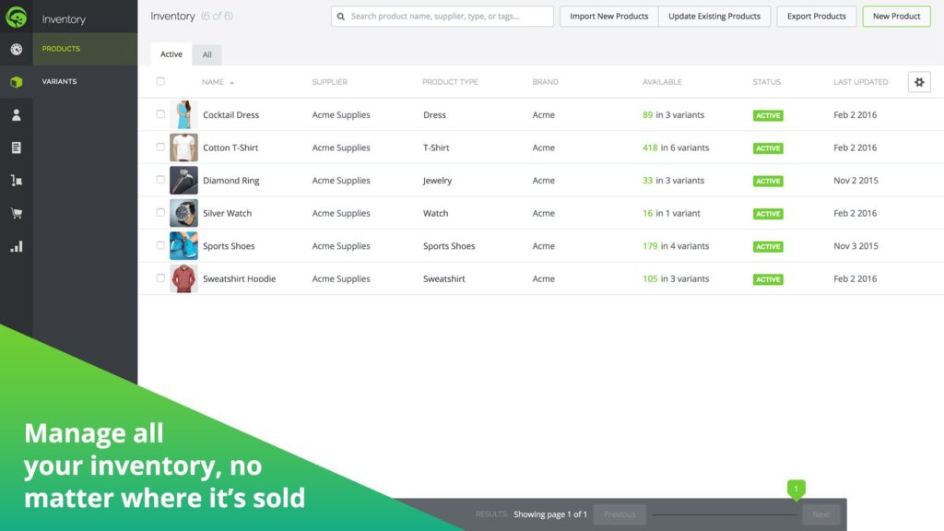Viewport: 944px width, 531px height.
Task: Open the table column settings gear
Action: click(x=919, y=82)
